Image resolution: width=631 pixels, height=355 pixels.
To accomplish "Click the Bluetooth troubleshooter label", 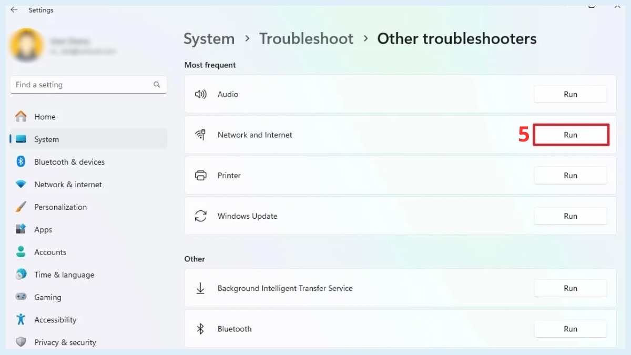I will [x=235, y=329].
